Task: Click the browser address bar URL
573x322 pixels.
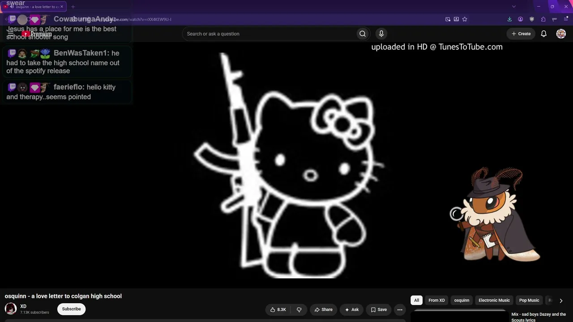Action: (x=137, y=19)
